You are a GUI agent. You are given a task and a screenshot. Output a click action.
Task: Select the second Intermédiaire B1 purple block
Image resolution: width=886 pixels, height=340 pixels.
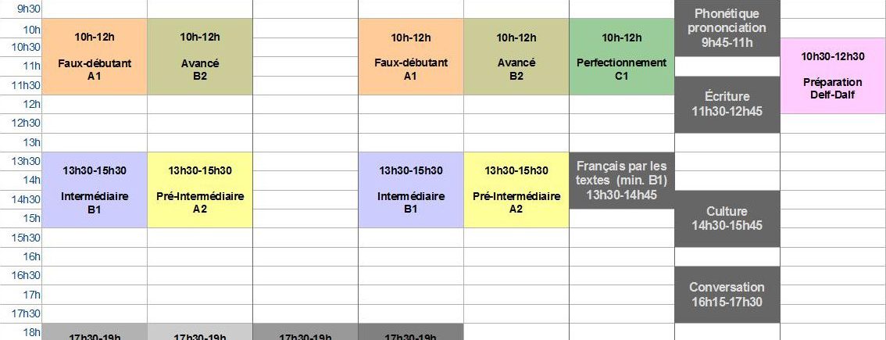(x=411, y=190)
